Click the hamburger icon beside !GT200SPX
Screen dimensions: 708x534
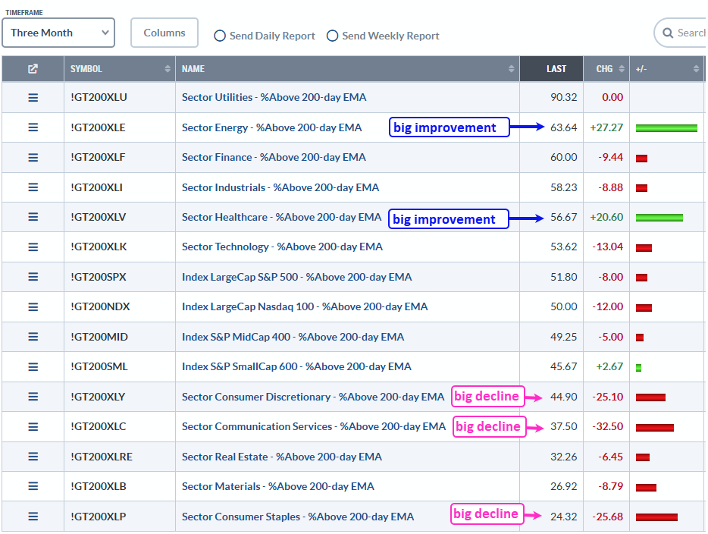click(x=33, y=277)
